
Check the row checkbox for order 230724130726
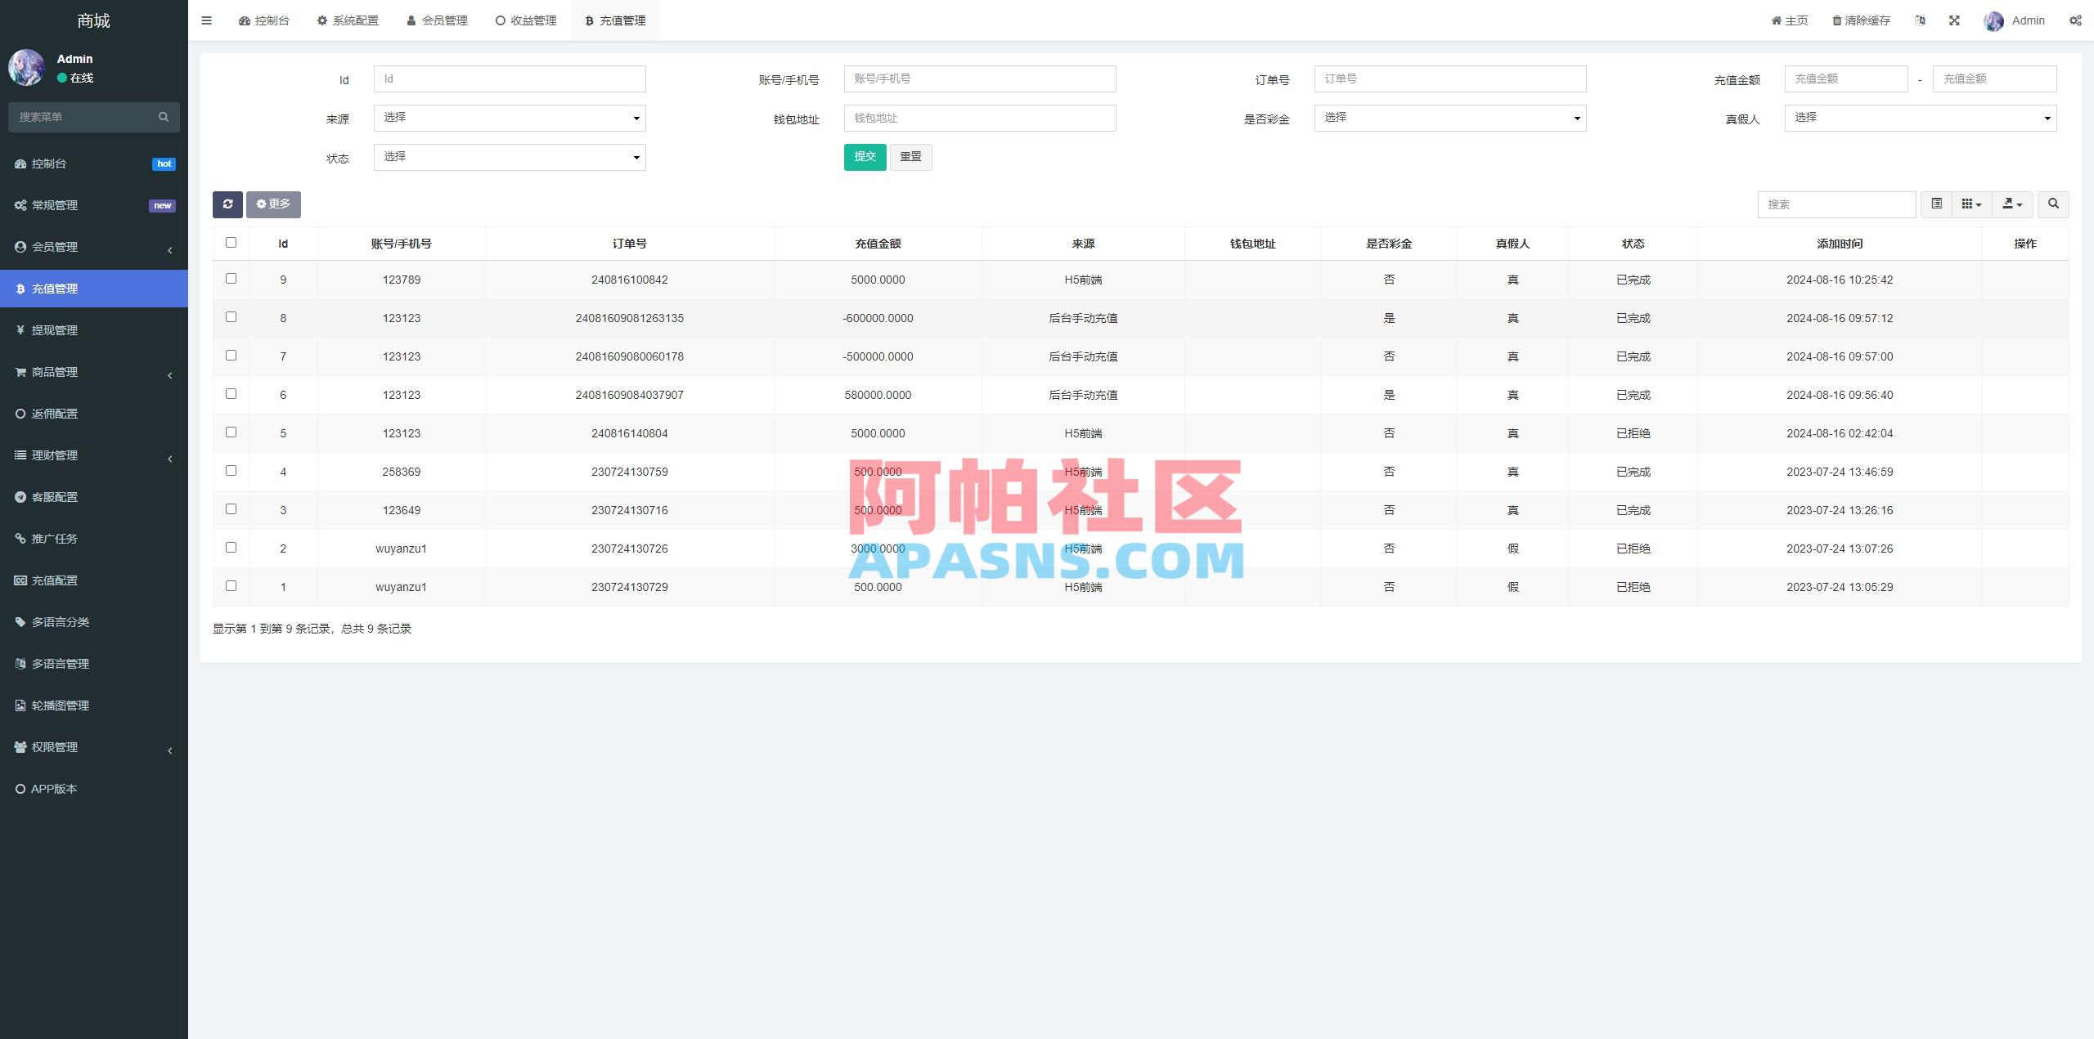[231, 548]
